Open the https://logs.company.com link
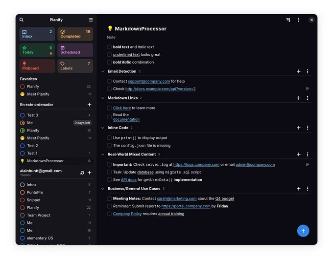 (196, 165)
